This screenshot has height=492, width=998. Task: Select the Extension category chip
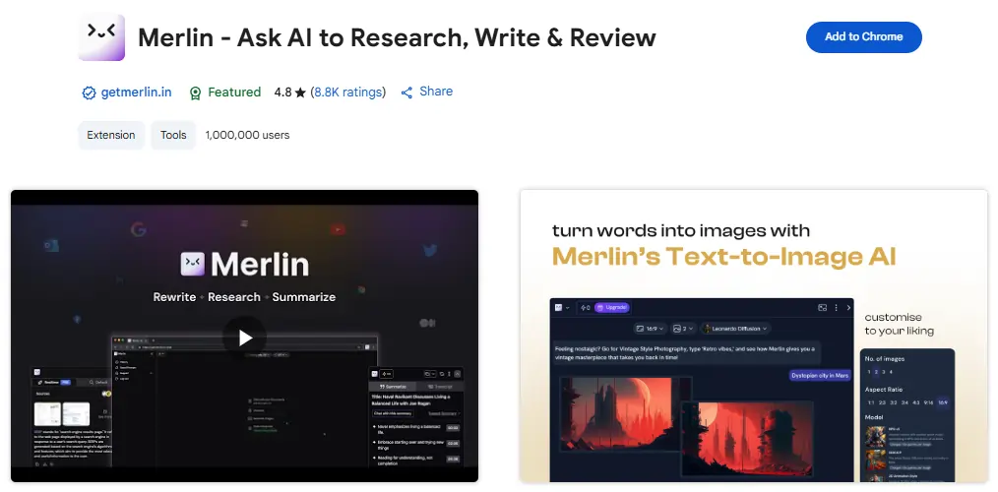(111, 135)
